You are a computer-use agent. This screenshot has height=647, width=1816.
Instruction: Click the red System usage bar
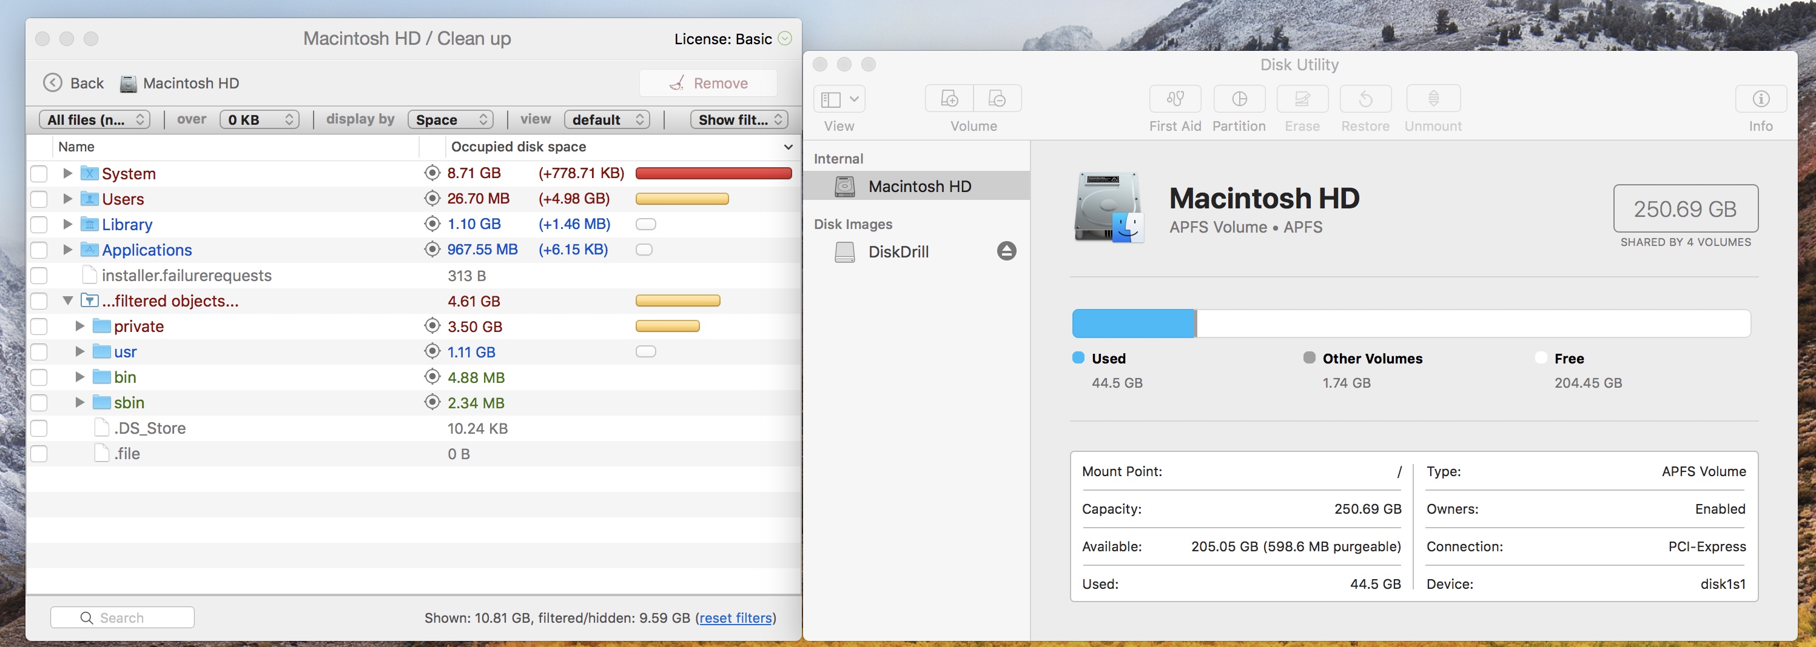[713, 173]
